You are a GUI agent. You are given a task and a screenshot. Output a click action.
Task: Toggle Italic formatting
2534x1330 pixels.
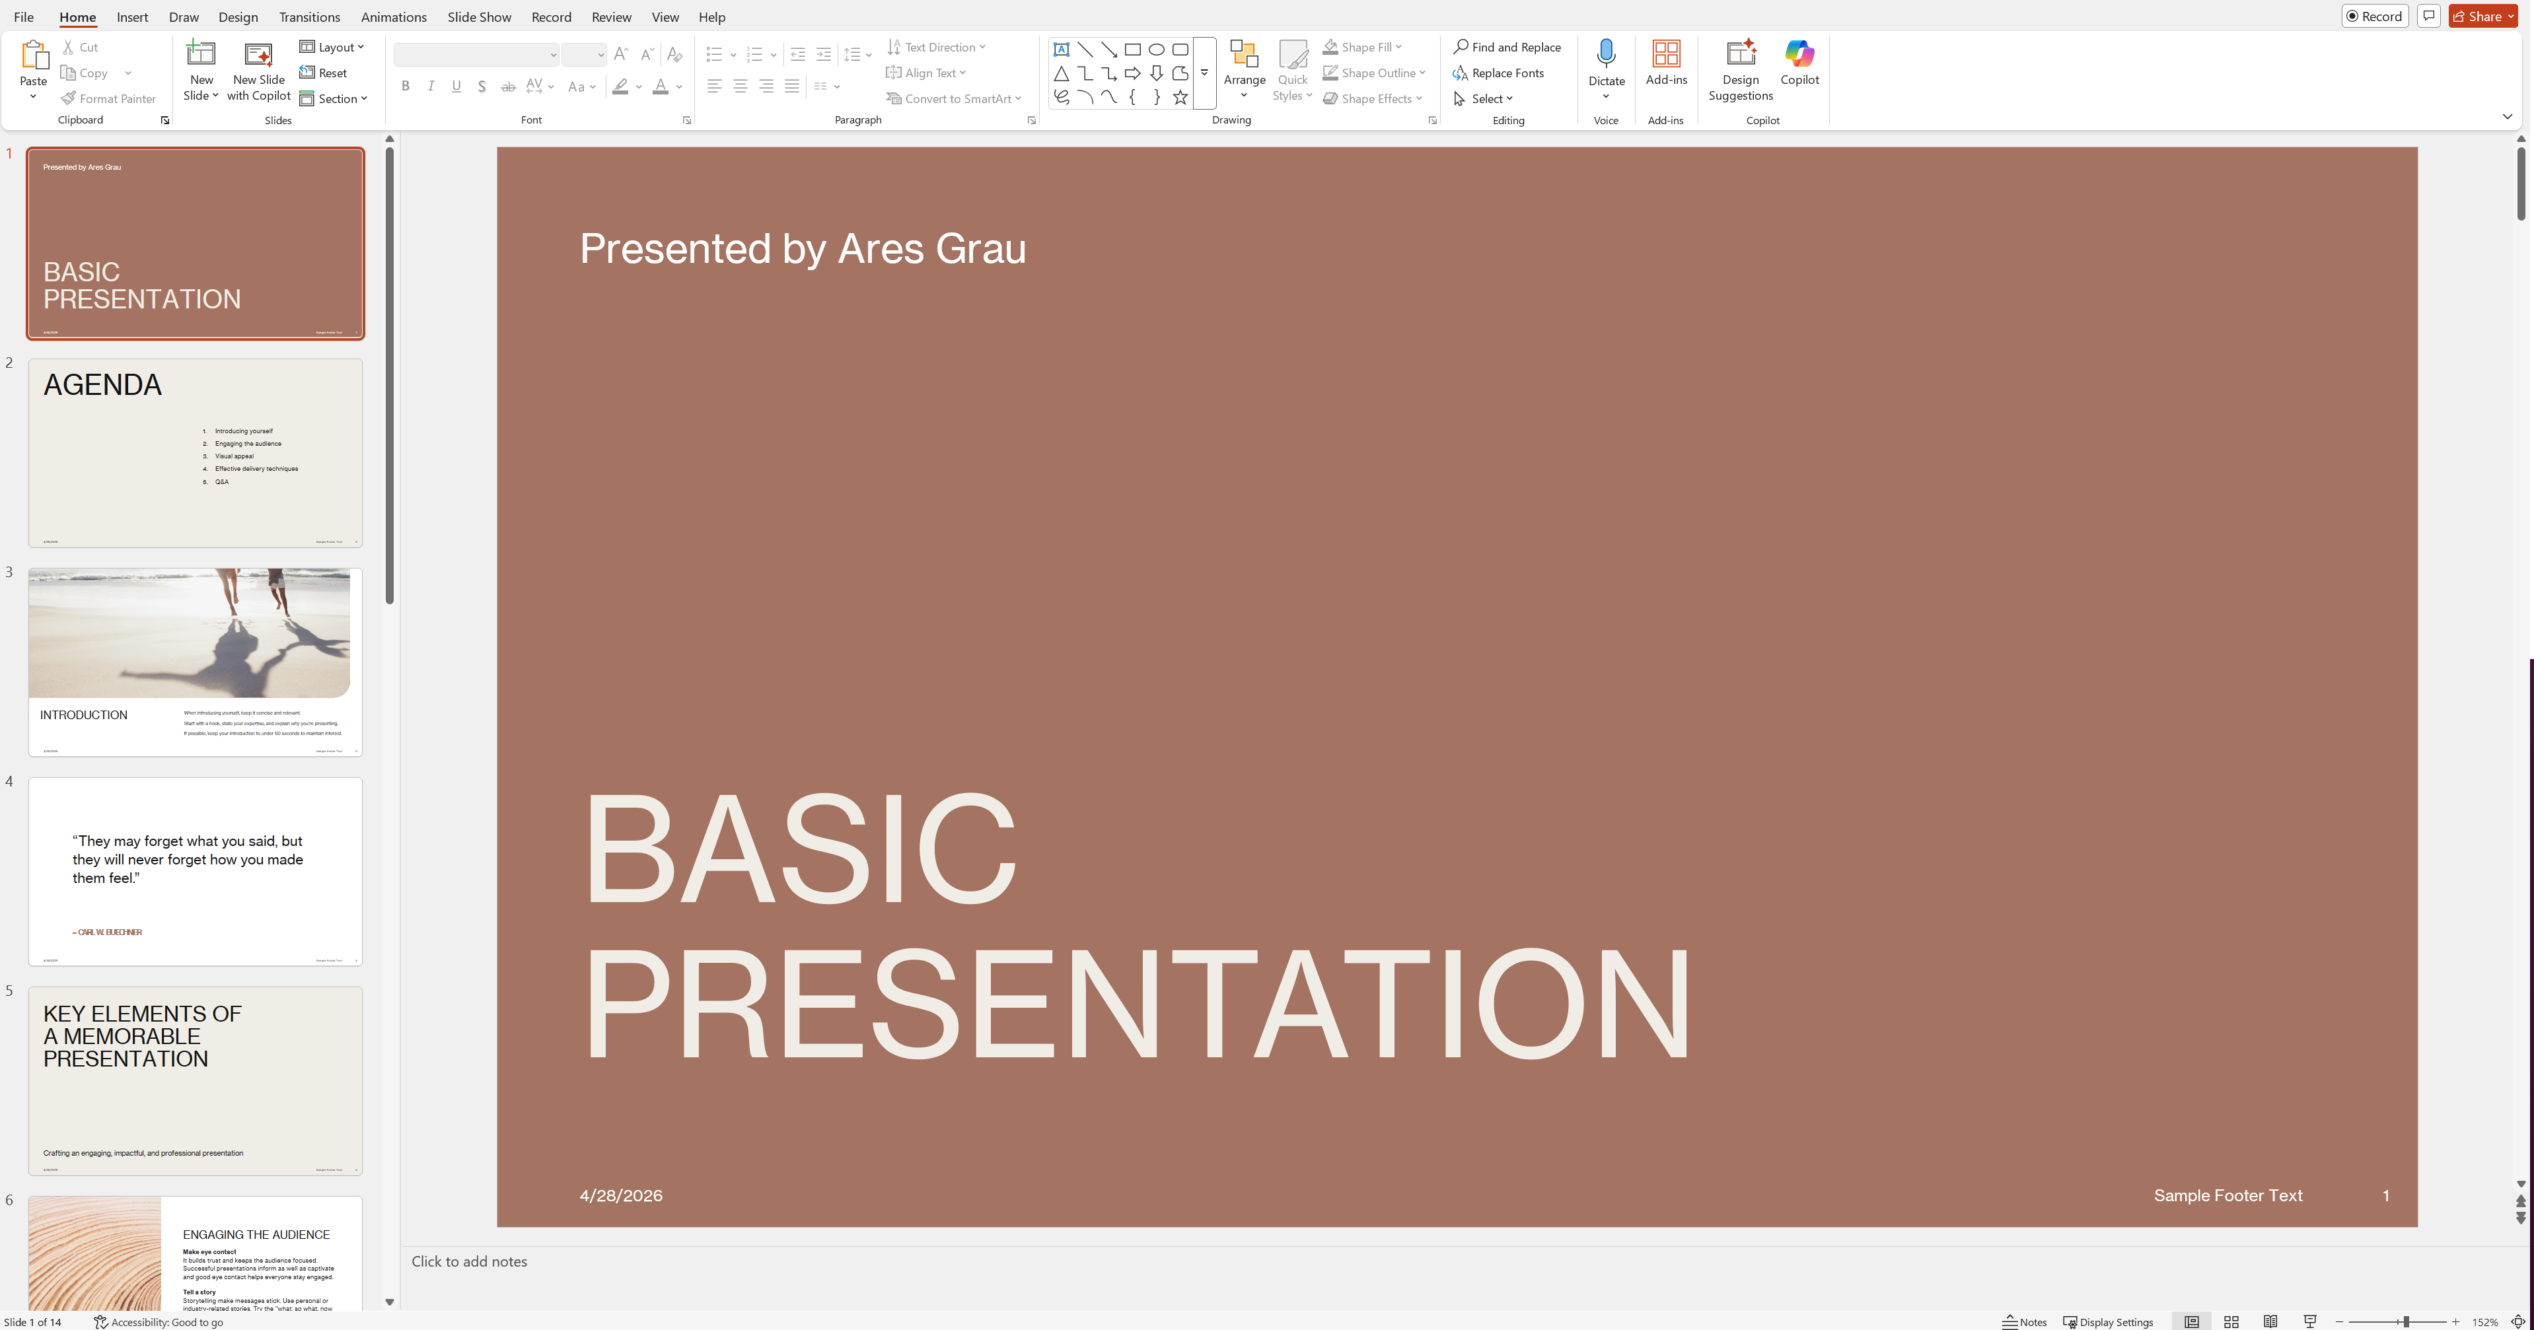[431, 87]
